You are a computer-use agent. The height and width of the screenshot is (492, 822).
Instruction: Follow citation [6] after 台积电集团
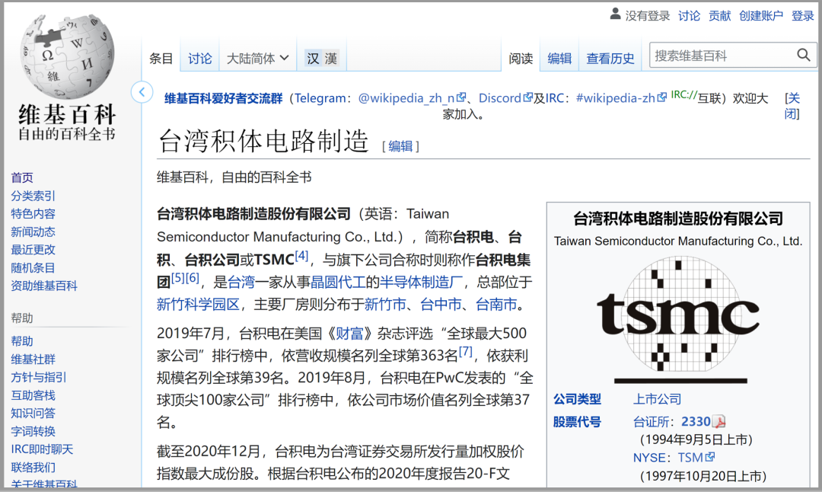click(x=193, y=277)
